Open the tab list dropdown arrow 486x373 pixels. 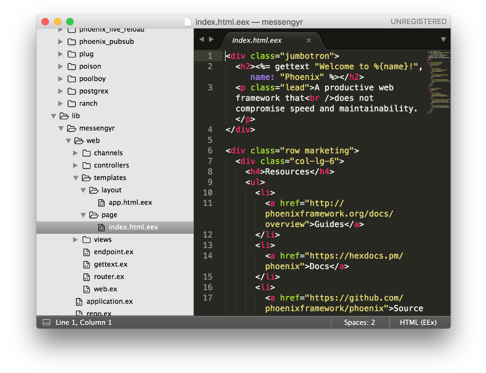(x=443, y=39)
